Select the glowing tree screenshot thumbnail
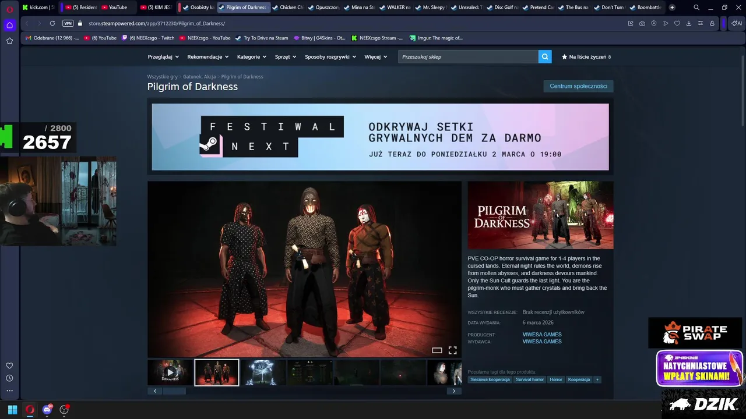The width and height of the screenshot is (746, 419). pos(263,372)
